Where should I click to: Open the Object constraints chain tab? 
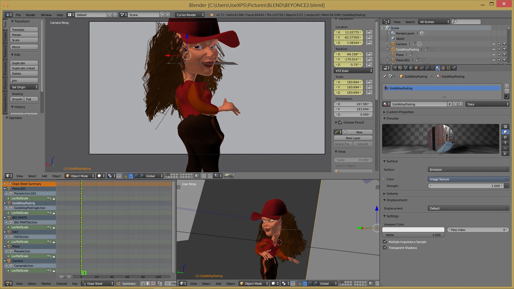point(422,68)
